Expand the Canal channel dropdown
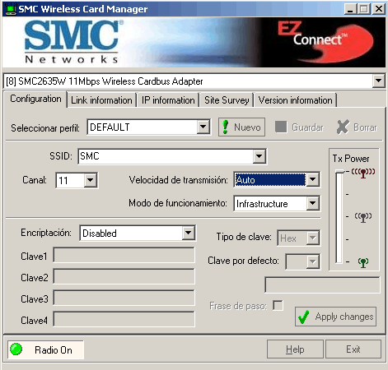Image resolution: width=388 pixels, height=370 pixels. tap(91, 181)
